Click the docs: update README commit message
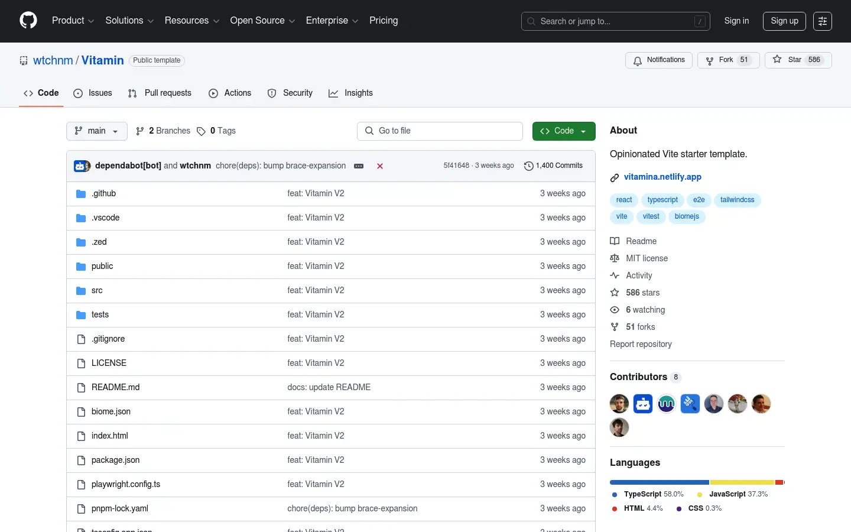This screenshot has width=851, height=532. (x=329, y=388)
